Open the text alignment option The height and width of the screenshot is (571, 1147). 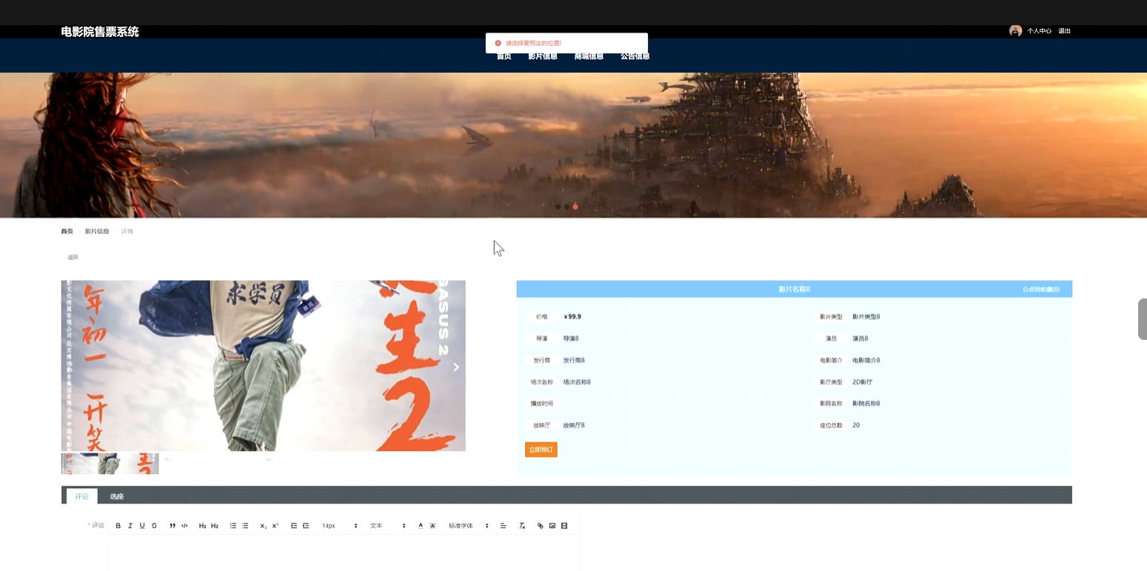[504, 526]
